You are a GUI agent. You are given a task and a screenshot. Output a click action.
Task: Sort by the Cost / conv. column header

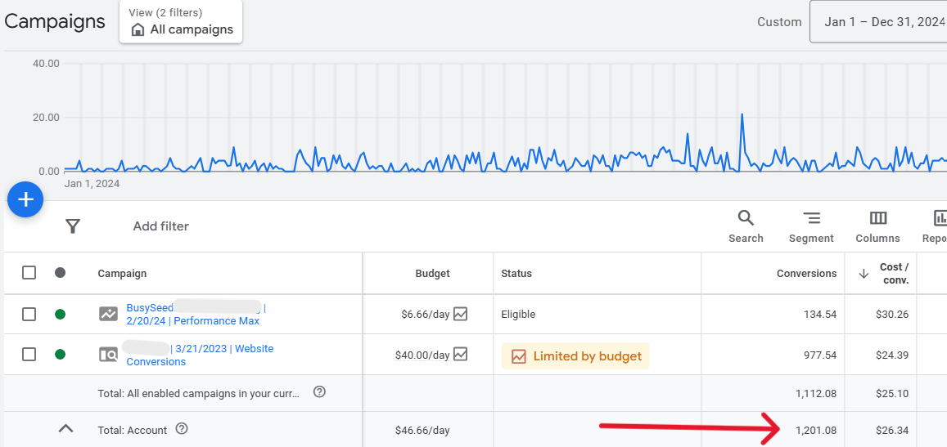point(895,273)
